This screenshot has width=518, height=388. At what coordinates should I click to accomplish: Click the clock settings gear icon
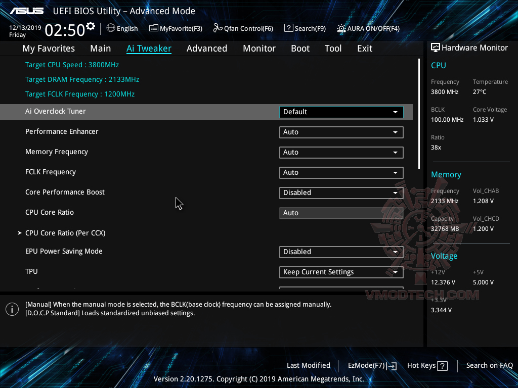tap(91, 26)
